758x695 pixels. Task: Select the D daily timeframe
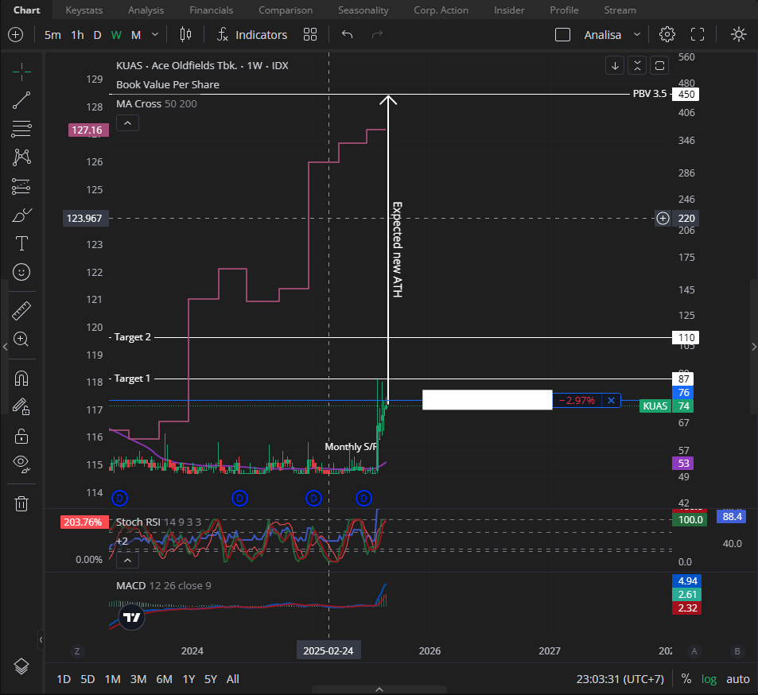[97, 35]
